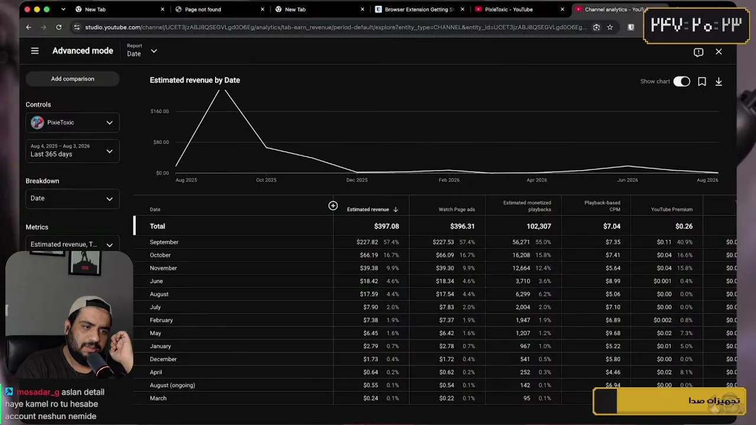Close the Page not found tab
The height and width of the screenshot is (425, 756).
[x=263, y=9]
